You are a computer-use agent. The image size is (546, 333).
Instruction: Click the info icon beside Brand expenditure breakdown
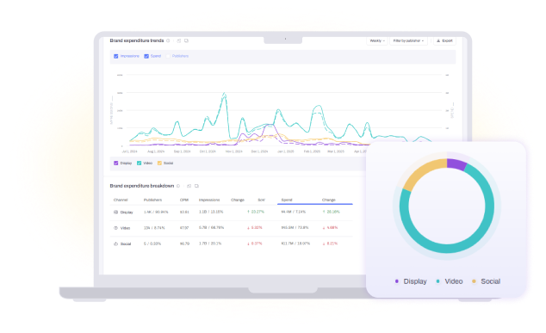178,186
